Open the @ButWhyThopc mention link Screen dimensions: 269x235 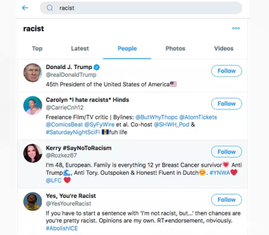coord(157,117)
